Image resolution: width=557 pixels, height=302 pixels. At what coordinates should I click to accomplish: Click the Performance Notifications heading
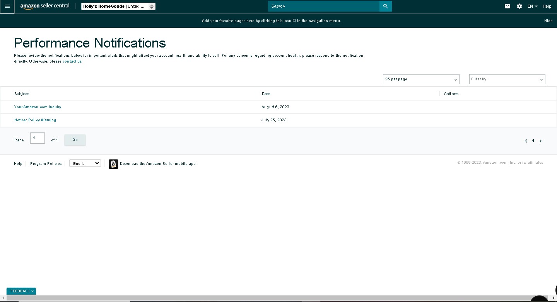90,43
